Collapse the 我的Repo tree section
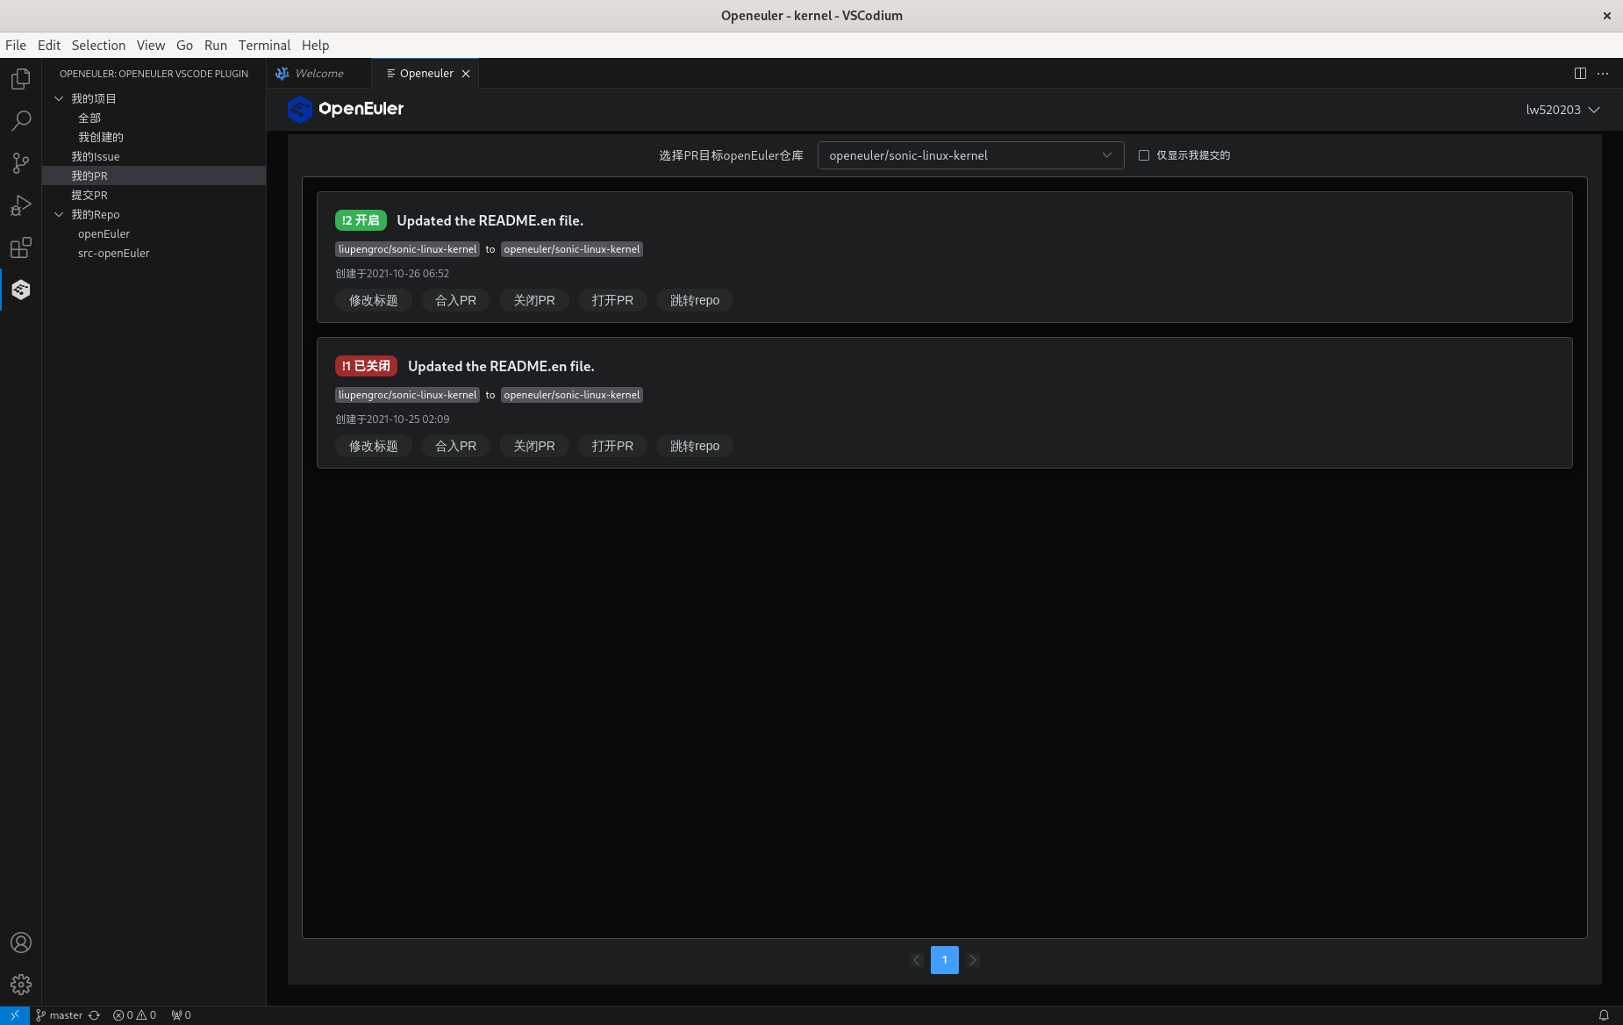The height and width of the screenshot is (1025, 1623). [59, 214]
